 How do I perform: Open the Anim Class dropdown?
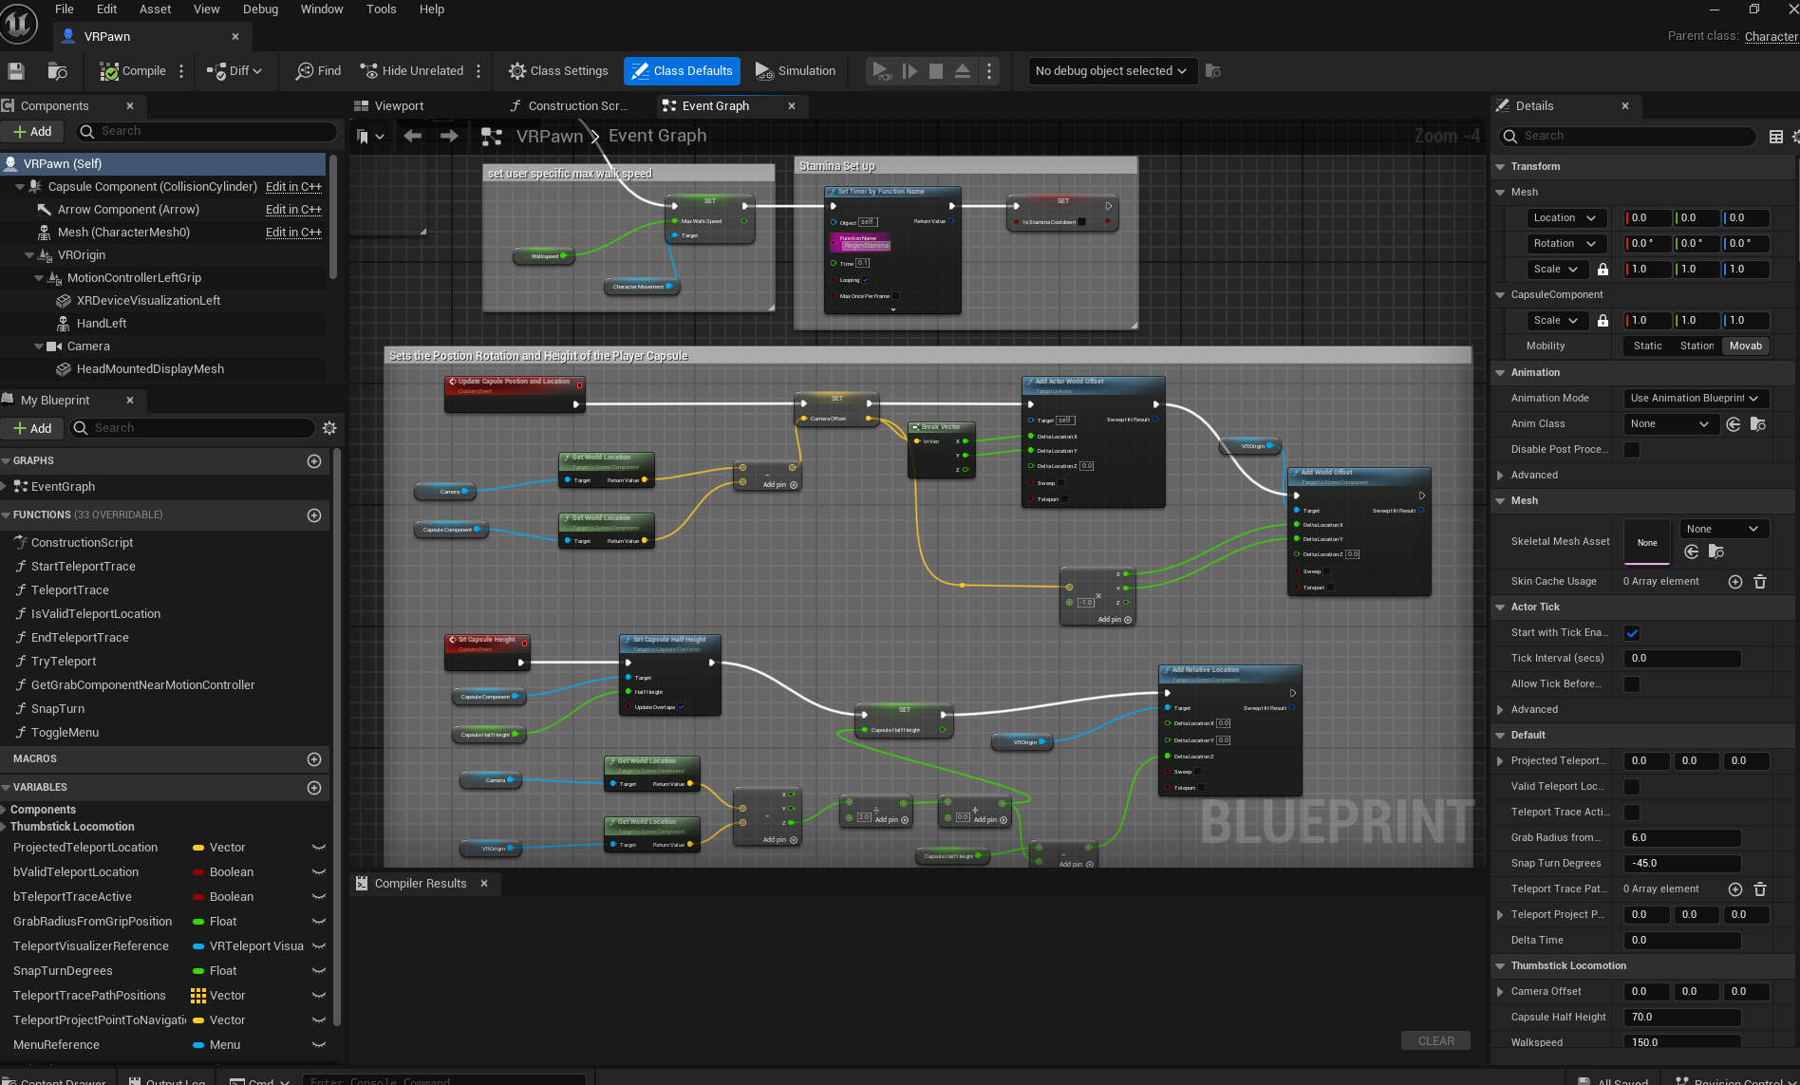[x=1670, y=424]
